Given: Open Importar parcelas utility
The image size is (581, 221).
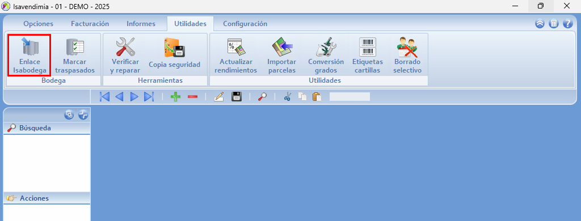Looking at the screenshot, I should click(x=282, y=55).
